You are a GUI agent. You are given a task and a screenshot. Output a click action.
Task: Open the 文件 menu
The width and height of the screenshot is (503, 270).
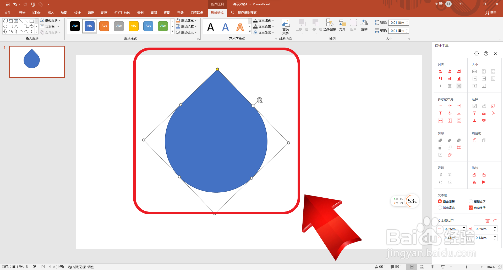(8, 13)
